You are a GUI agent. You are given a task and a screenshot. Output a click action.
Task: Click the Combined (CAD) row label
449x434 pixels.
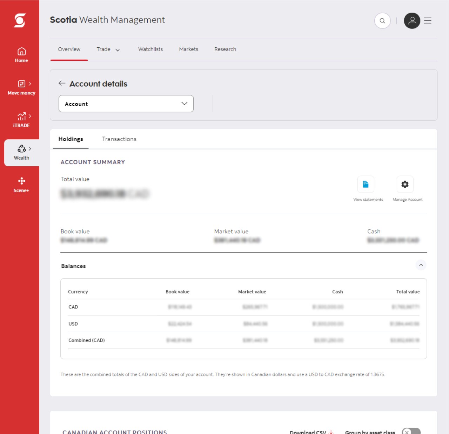(x=87, y=340)
